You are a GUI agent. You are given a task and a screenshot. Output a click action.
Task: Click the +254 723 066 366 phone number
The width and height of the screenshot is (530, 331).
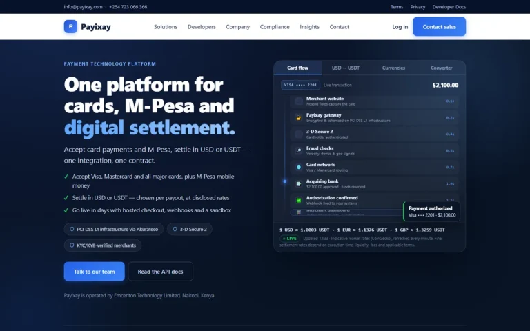[128, 7]
